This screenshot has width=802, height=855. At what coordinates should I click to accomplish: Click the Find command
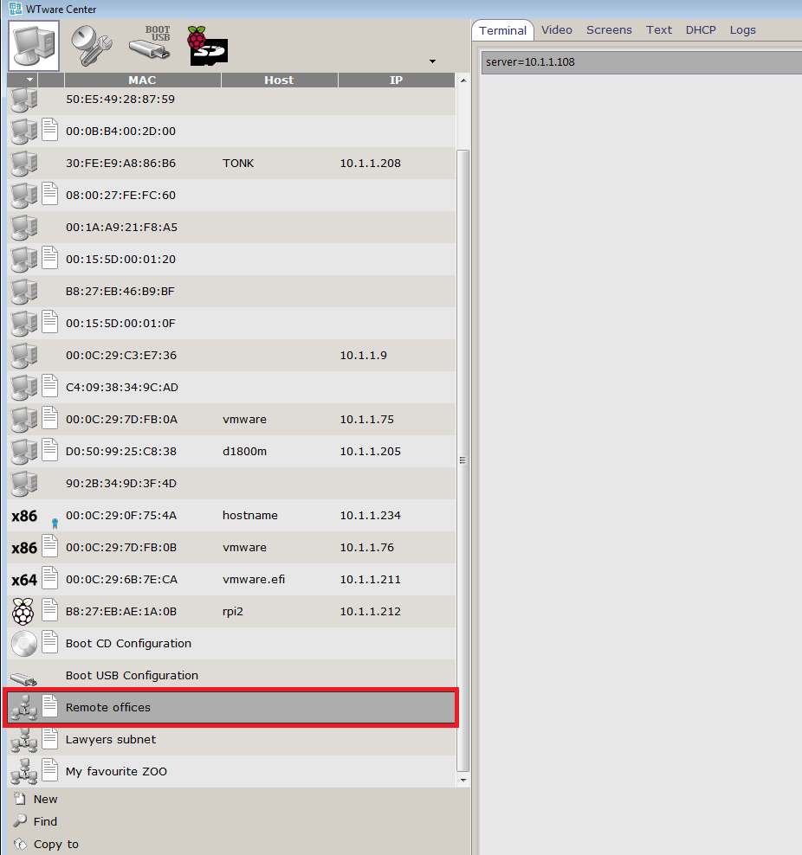45,822
